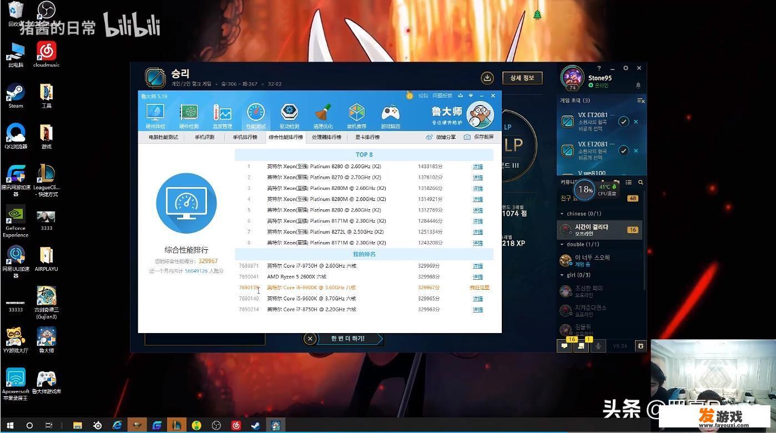The image size is (776, 433).
Task: Open 鲁大师 desktop shortcut icon
Action: click(x=46, y=340)
